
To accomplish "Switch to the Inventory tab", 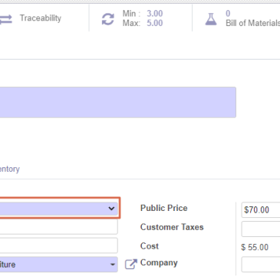I will (10, 169).
